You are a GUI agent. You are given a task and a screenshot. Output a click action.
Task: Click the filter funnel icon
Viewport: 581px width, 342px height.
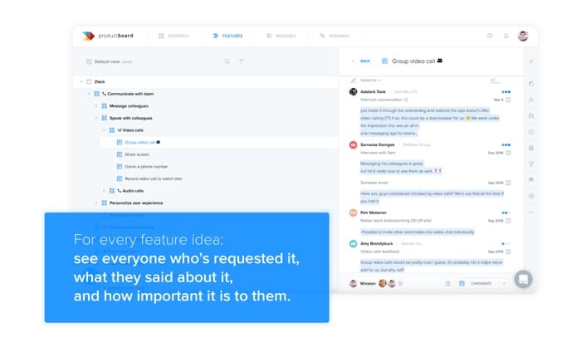(x=242, y=61)
